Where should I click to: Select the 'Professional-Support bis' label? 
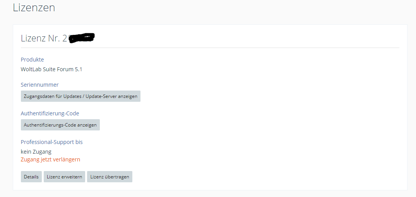click(51, 142)
